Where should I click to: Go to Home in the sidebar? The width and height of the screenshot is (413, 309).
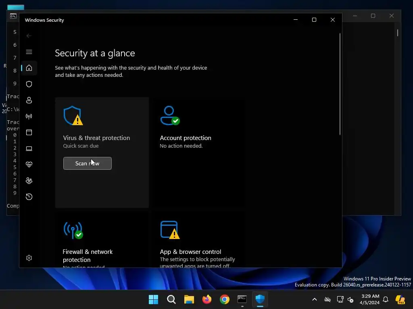[29, 68]
